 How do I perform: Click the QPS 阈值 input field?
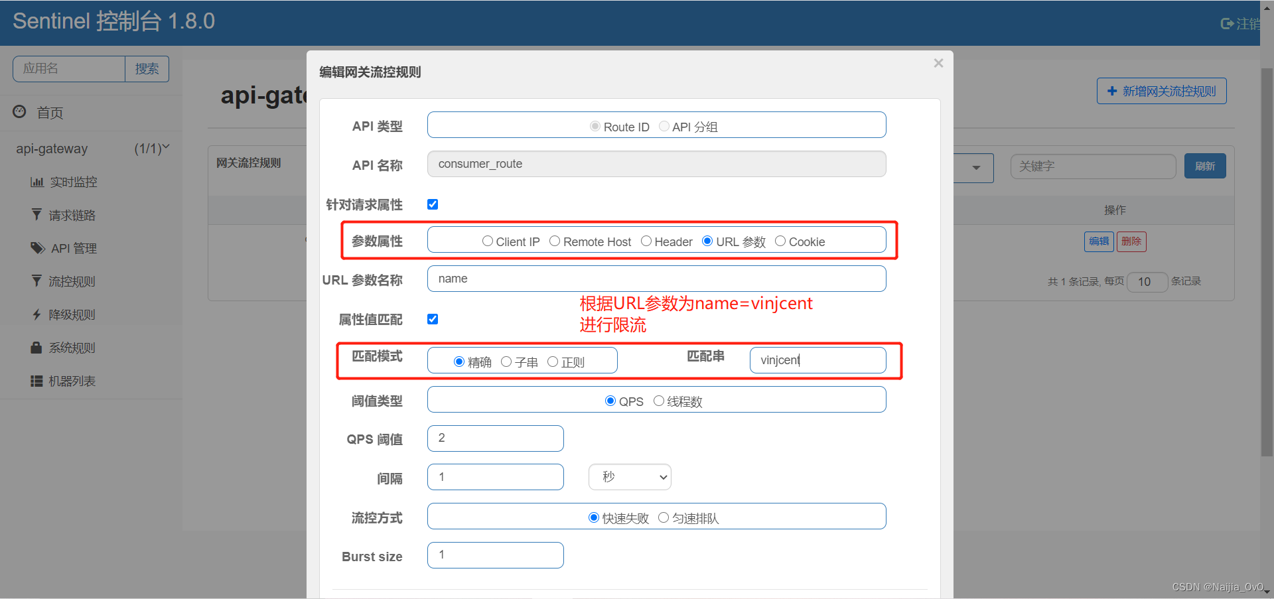pyautogui.click(x=496, y=438)
